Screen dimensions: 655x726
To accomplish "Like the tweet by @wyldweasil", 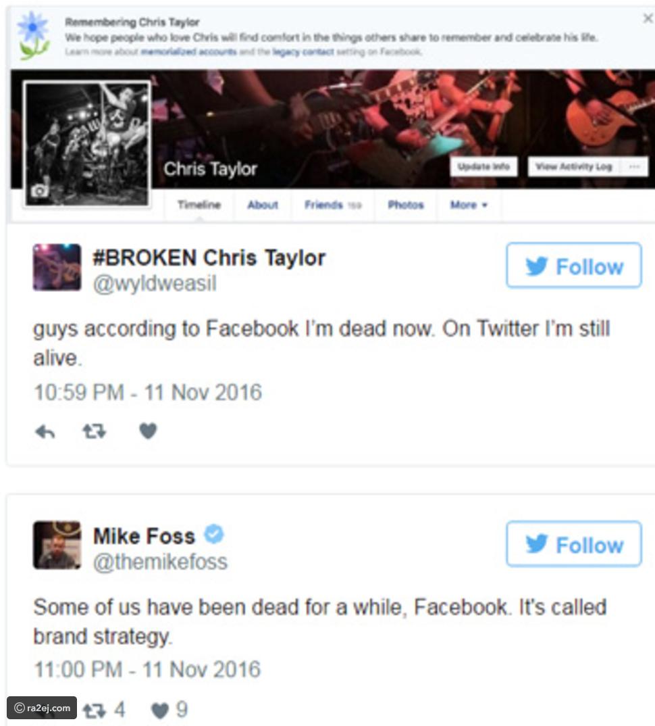I will [148, 431].
